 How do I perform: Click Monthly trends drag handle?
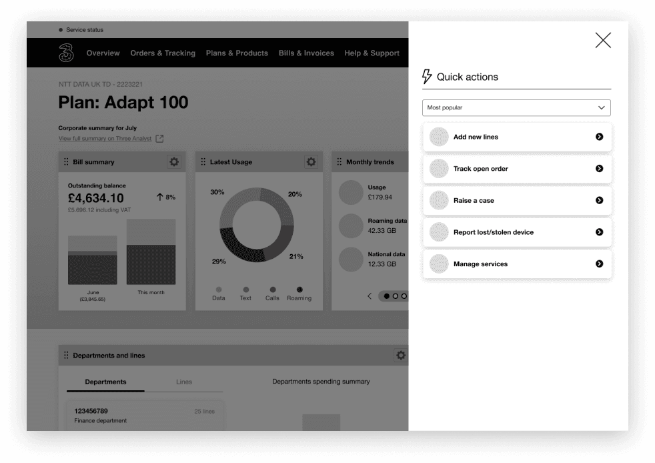(340, 161)
